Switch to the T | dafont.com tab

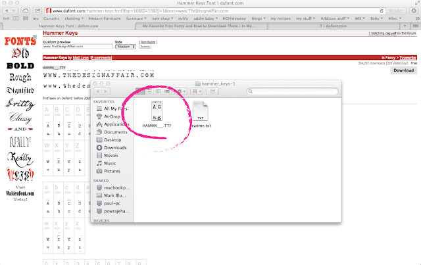click(x=333, y=26)
